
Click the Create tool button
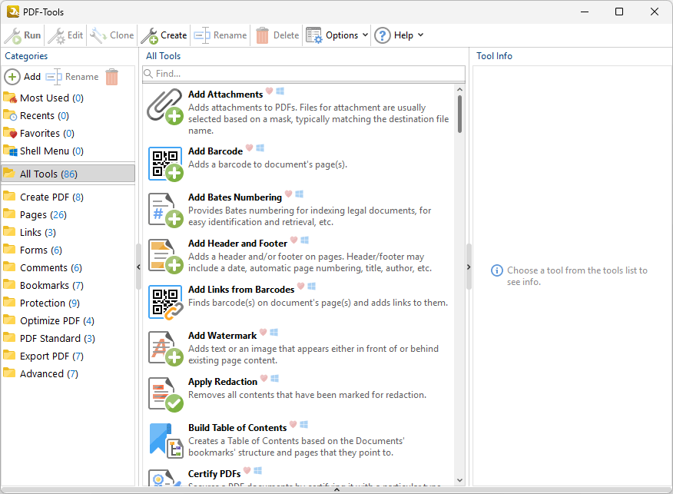point(164,35)
